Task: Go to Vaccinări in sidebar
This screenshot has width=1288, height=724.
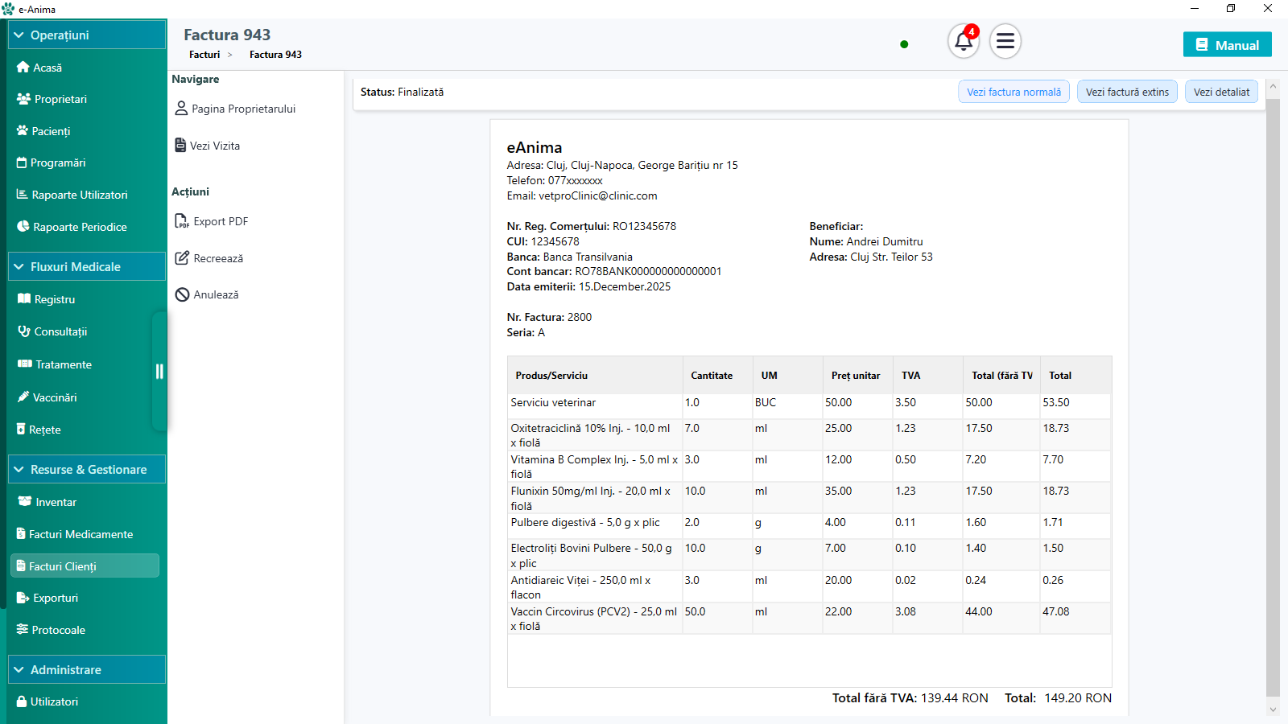Action: pyautogui.click(x=55, y=397)
